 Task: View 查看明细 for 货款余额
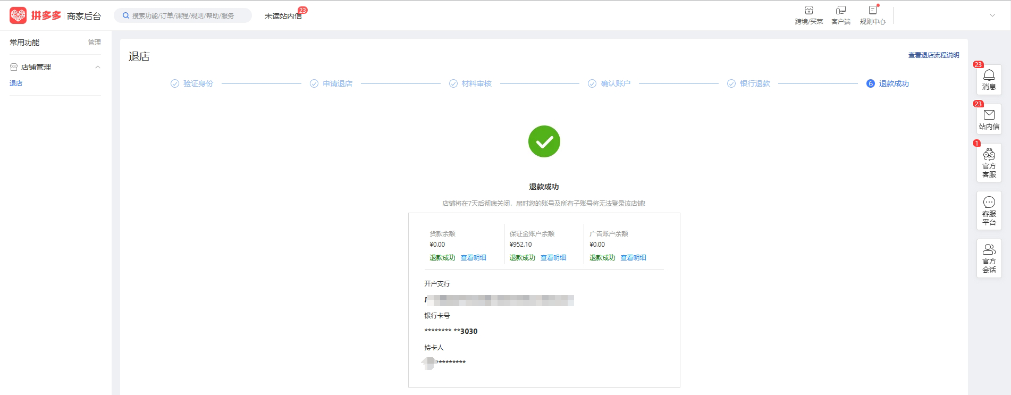point(473,258)
